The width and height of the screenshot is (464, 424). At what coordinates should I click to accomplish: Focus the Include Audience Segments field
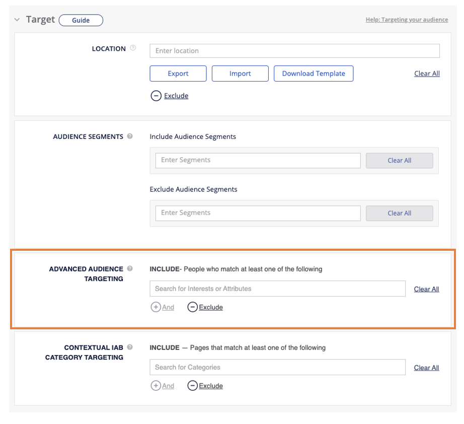point(258,160)
